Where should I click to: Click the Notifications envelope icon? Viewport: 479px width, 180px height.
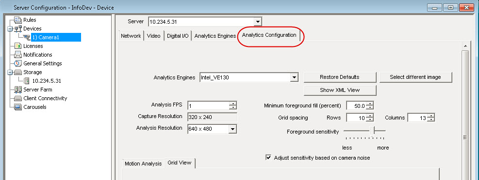click(x=18, y=55)
